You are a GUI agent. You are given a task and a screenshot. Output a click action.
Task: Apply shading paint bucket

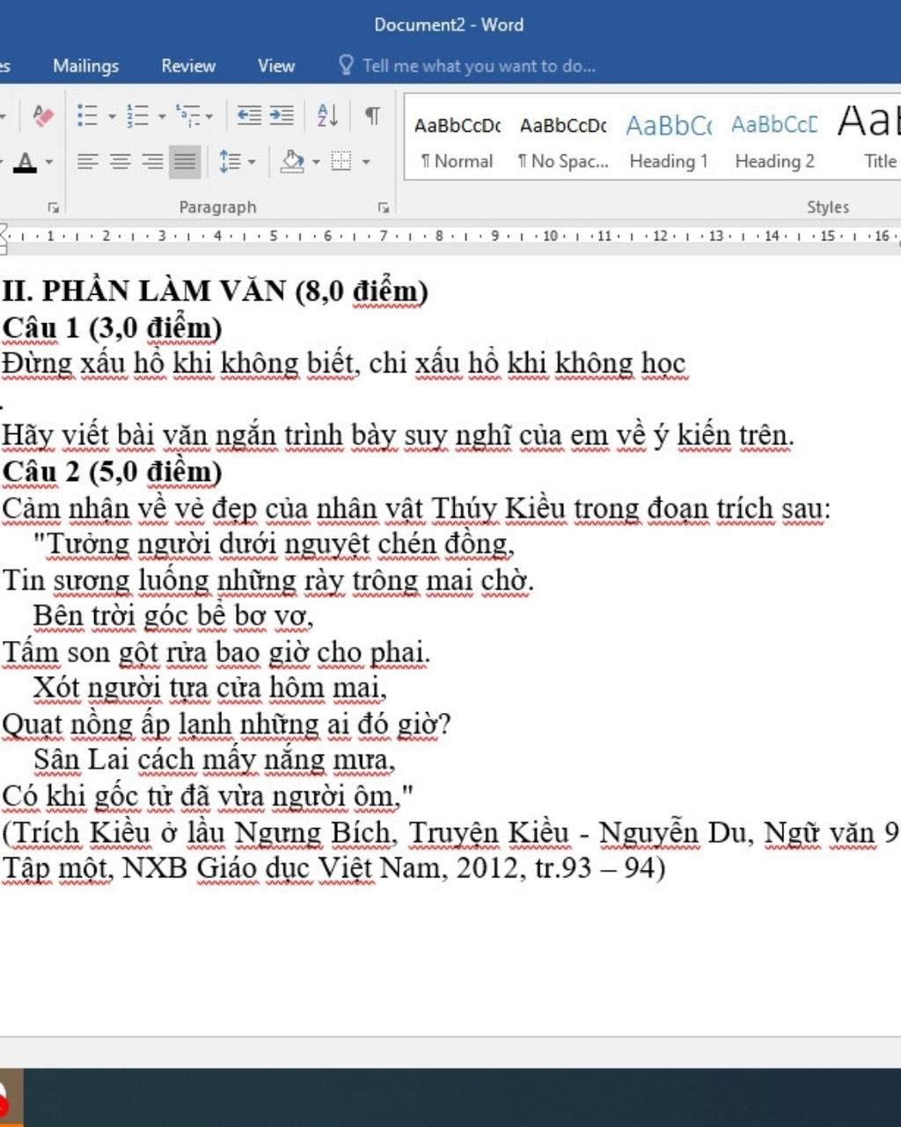[292, 161]
